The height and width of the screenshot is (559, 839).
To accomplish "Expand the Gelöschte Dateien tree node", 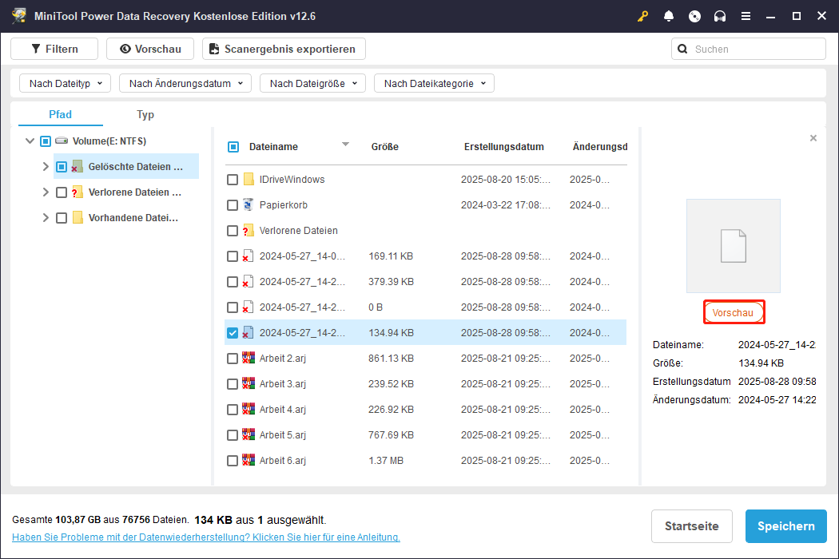I will 46,167.
